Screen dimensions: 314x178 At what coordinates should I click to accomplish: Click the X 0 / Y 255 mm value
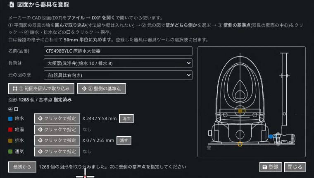coord(98,140)
